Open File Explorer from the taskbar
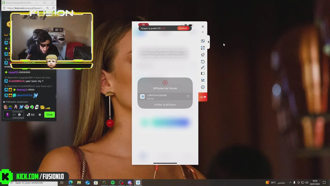The width and height of the screenshot is (330, 186). click(79, 183)
